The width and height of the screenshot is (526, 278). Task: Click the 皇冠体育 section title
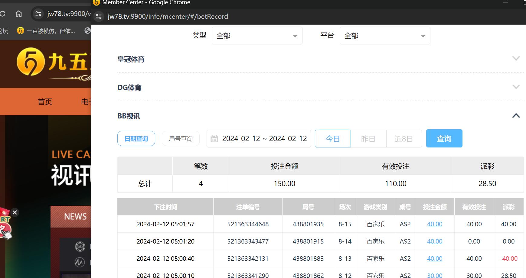pyautogui.click(x=131, y=59)
